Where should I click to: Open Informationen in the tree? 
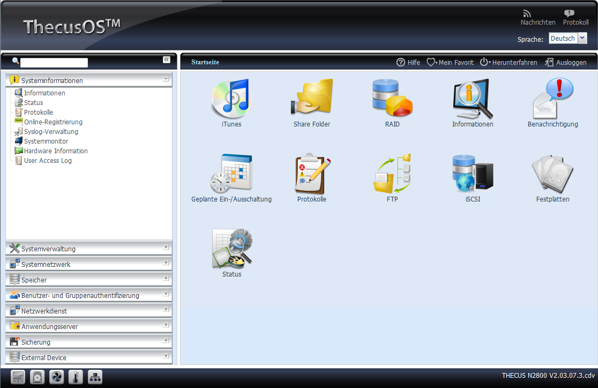point(44,93)
